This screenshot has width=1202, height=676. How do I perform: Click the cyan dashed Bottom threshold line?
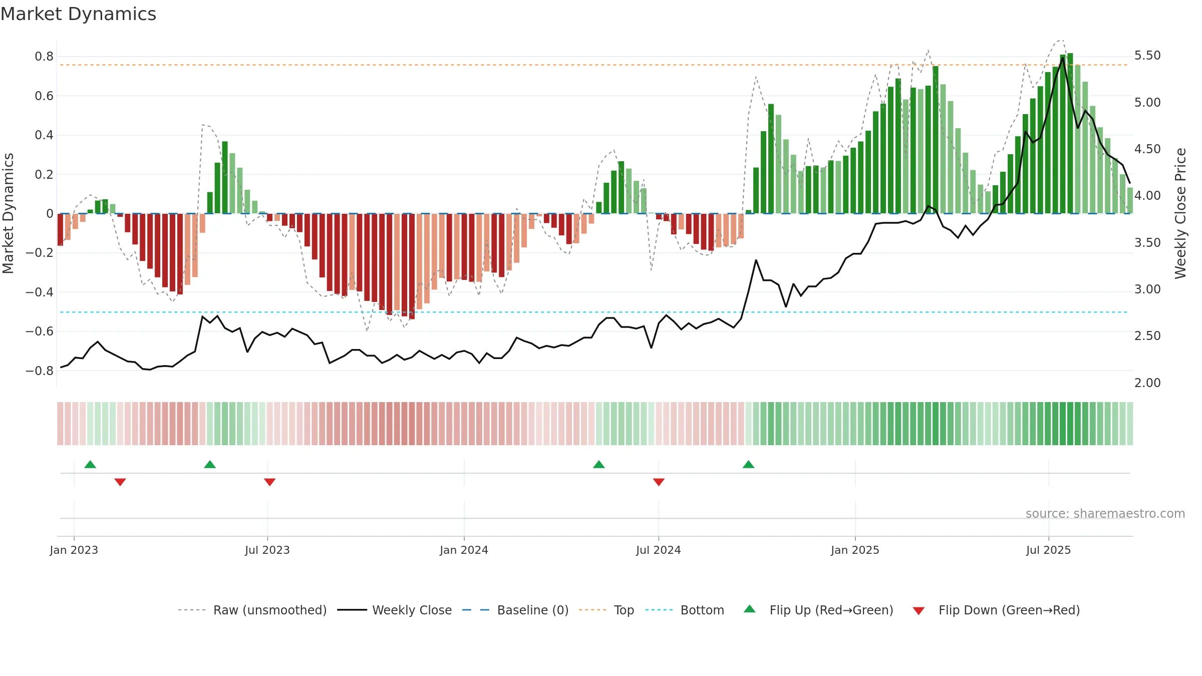(593, 312)
